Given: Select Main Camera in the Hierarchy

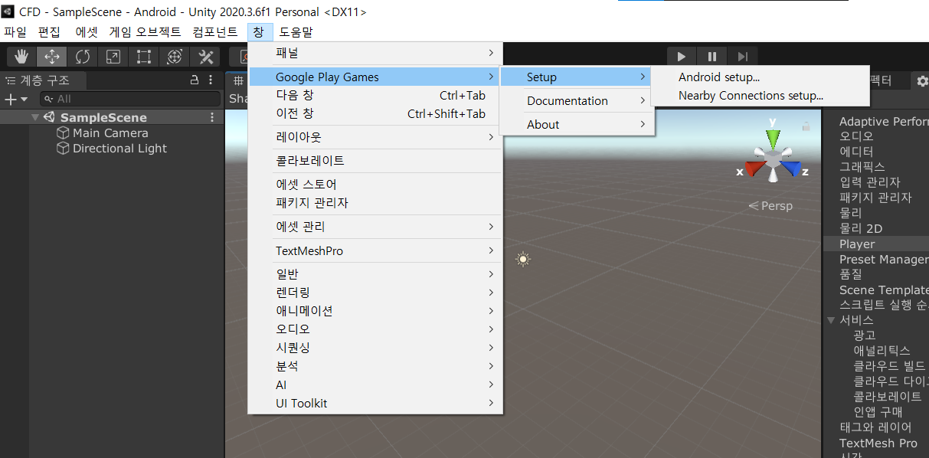Looking at the screenshot, I should coord(111,132).
